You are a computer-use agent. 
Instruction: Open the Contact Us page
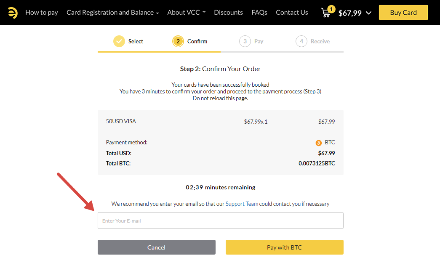point(292,13)
